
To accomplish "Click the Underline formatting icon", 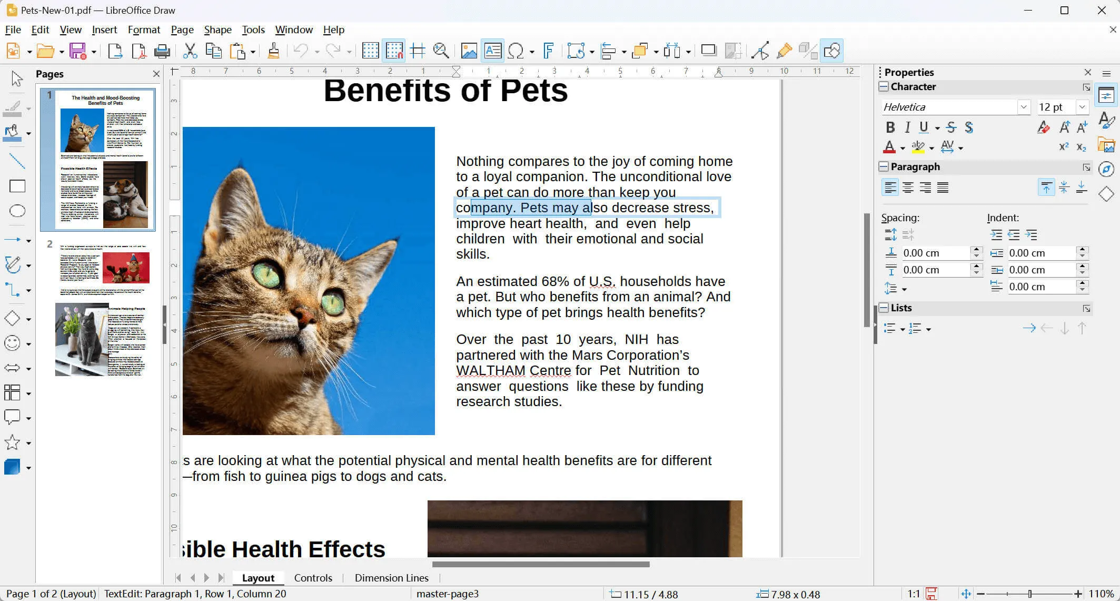I will [x=923, y=127].
